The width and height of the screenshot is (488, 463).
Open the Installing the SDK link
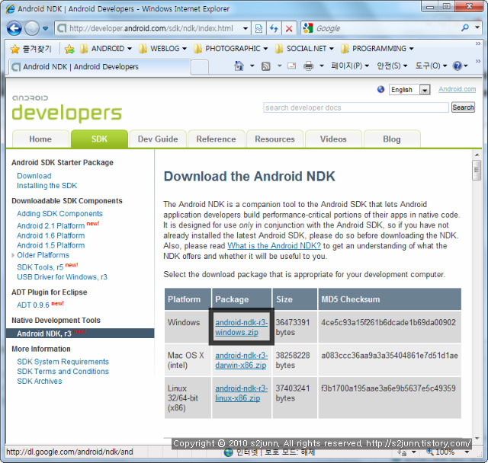pyautogui.click(x=47, y=186)
